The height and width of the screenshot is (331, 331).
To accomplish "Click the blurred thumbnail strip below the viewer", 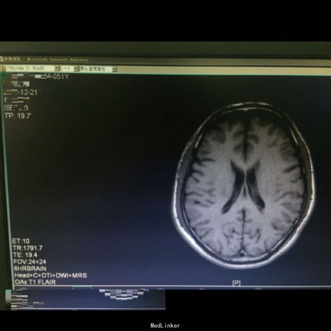I will (85, 298).
